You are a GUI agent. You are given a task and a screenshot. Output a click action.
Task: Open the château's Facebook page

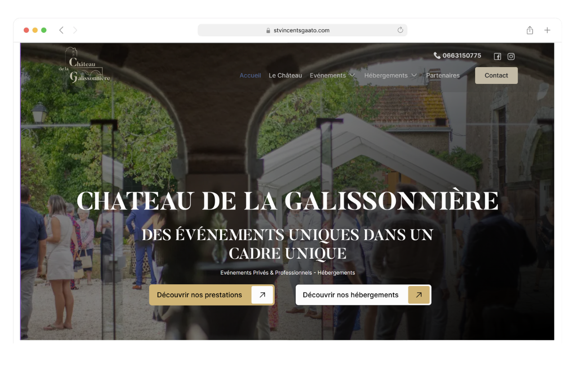[x=497, y=57]
